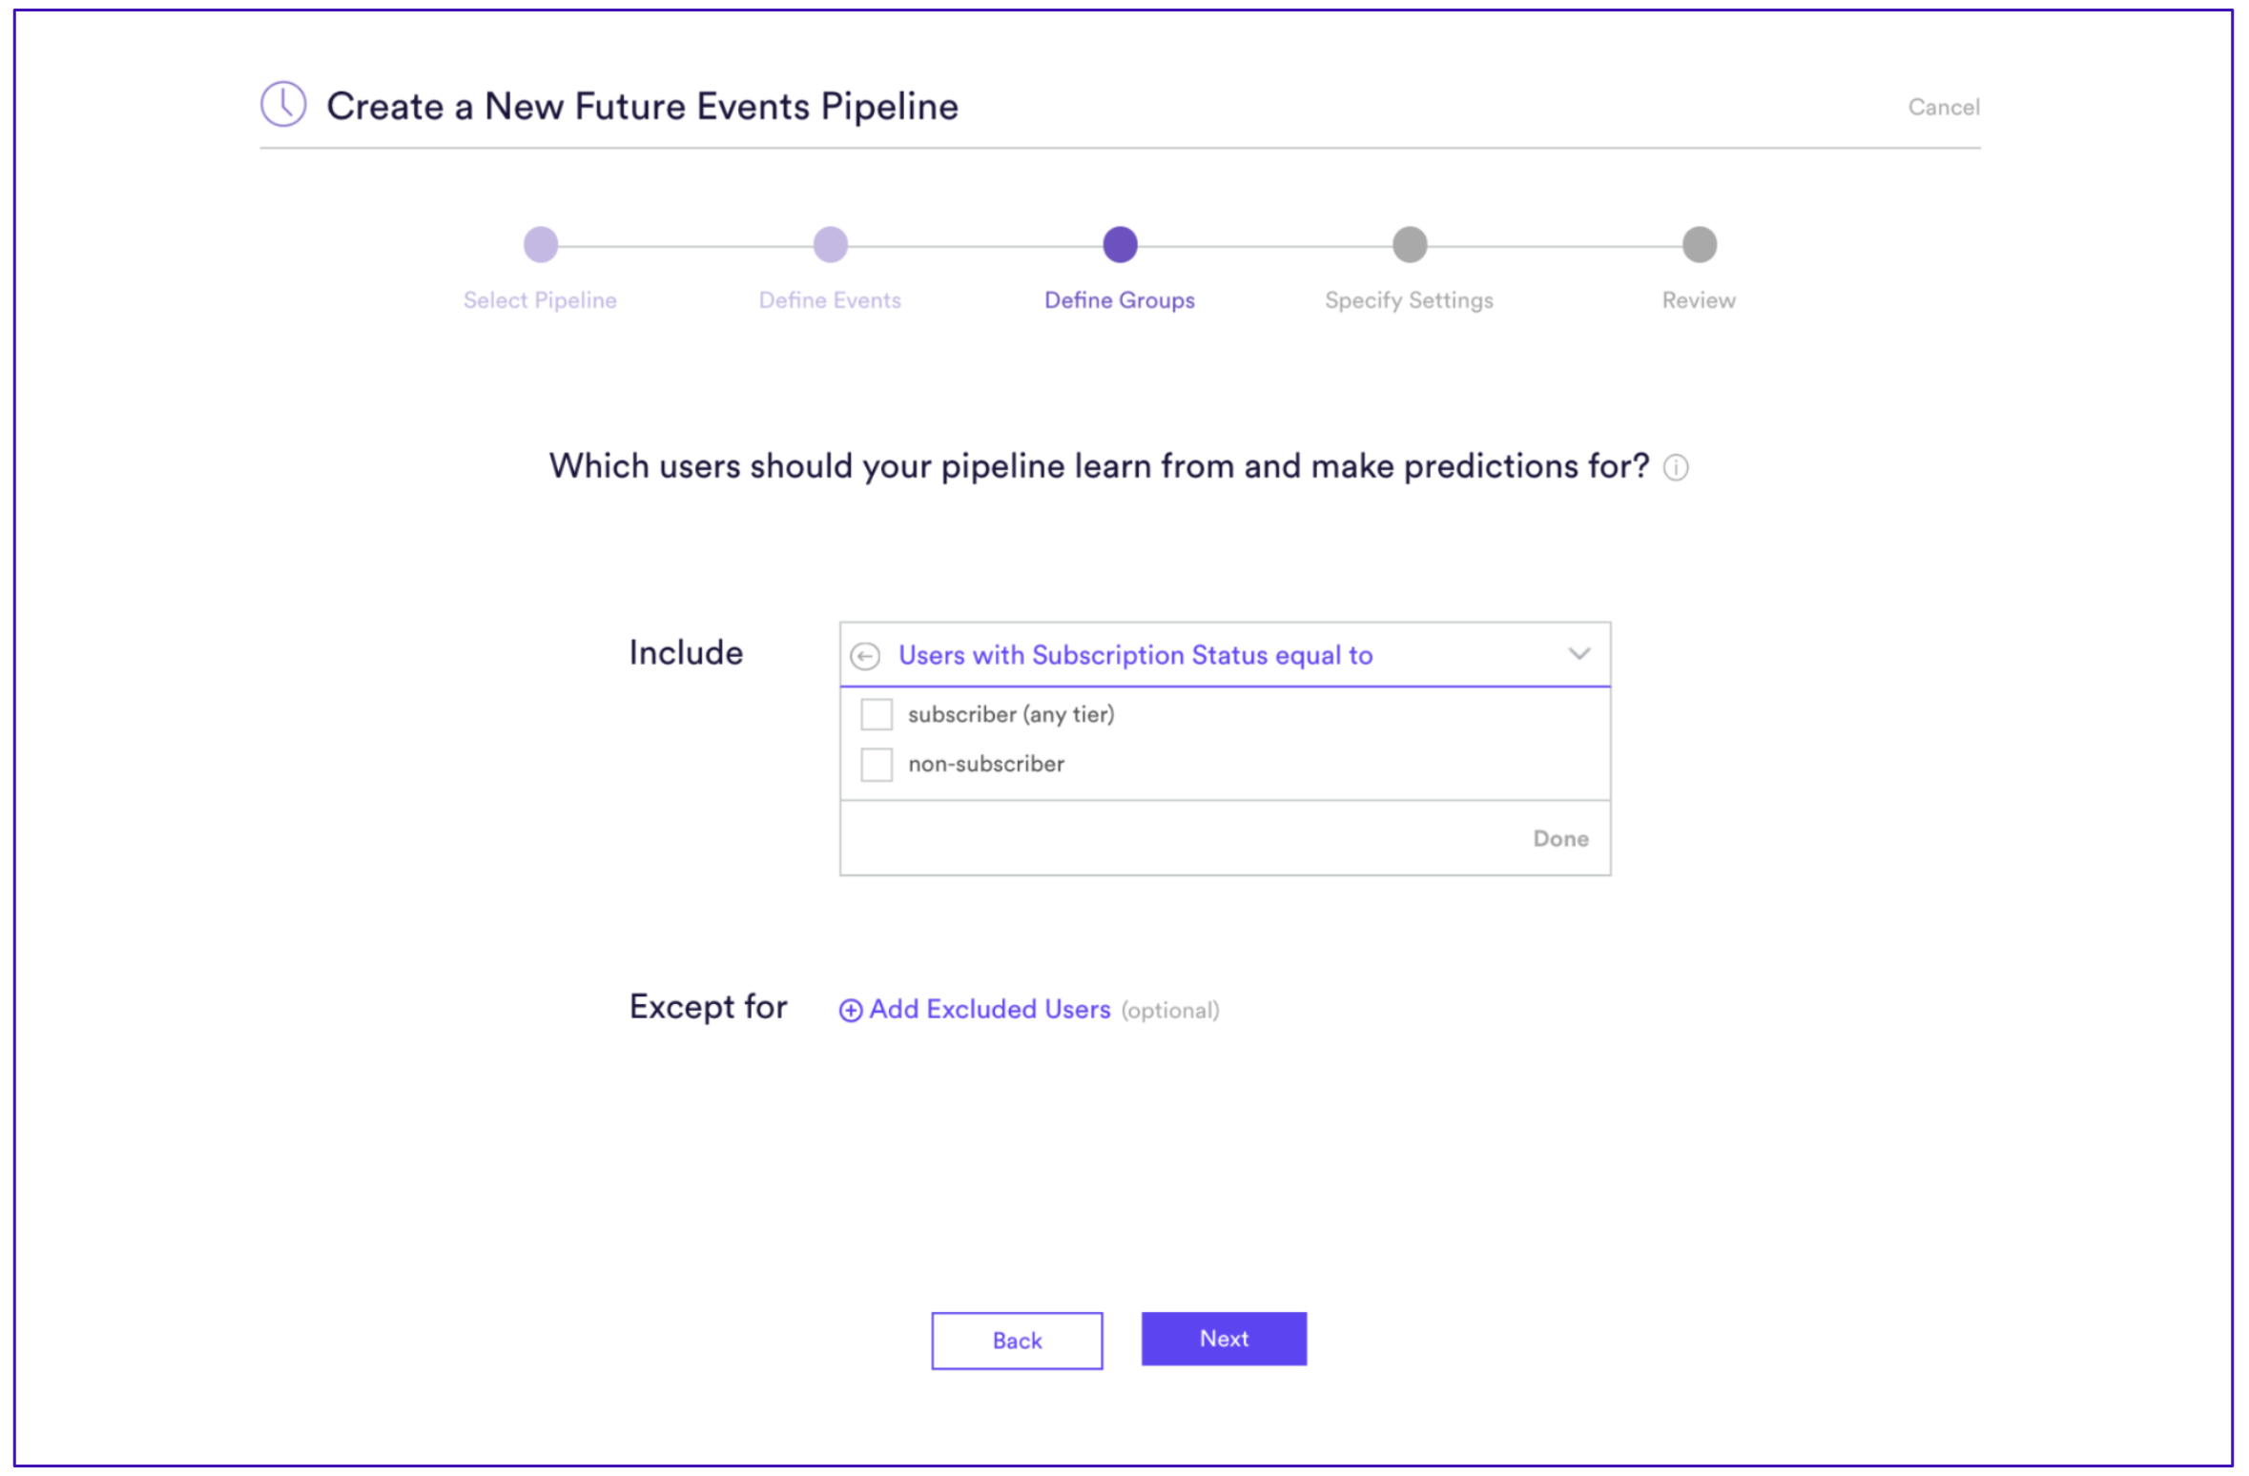Collapse the Include dropdown with the chevron

tap(1578, 654)
